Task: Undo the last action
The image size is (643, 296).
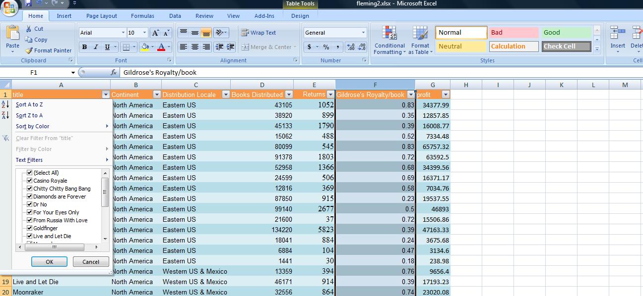Action: [40, 3]
